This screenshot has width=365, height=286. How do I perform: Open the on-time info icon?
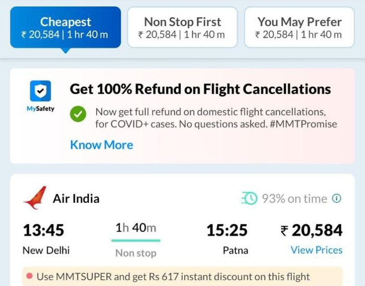(337, 198)
